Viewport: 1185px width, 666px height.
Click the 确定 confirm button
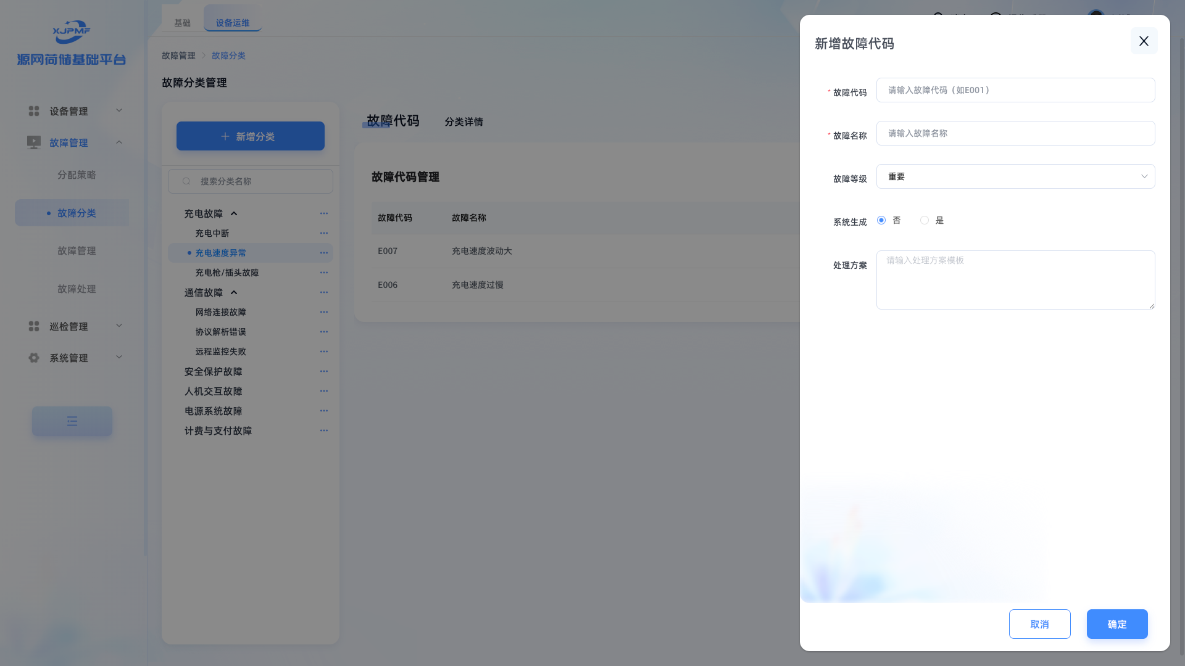coord(1116,624)
